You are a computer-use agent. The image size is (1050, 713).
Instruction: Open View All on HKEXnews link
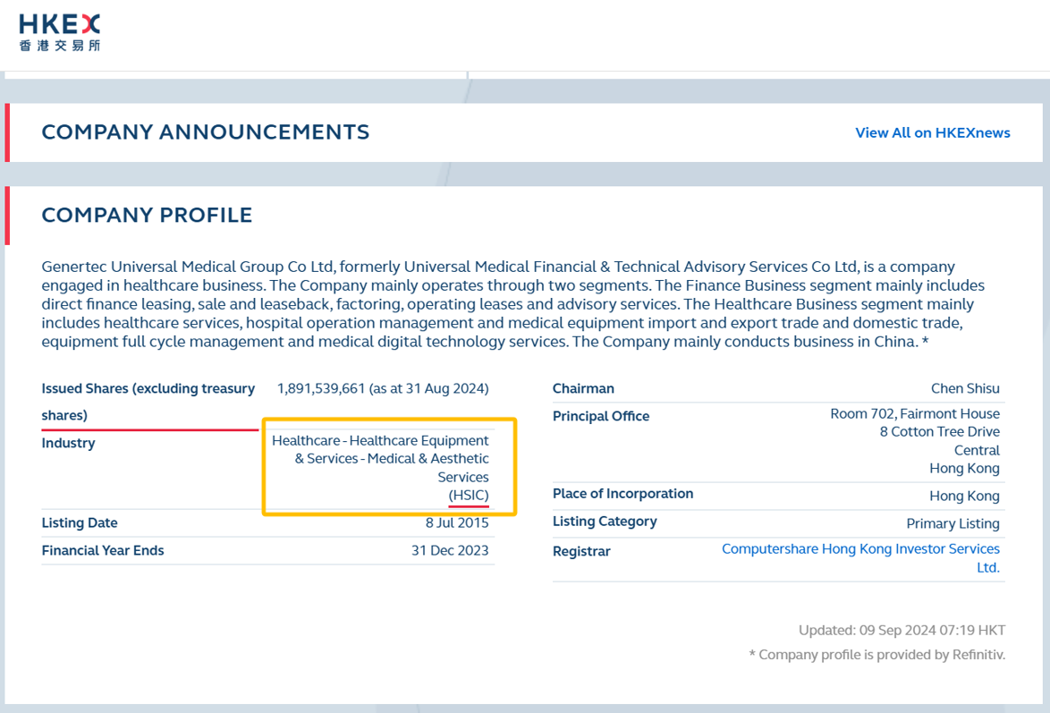(932, 132)
